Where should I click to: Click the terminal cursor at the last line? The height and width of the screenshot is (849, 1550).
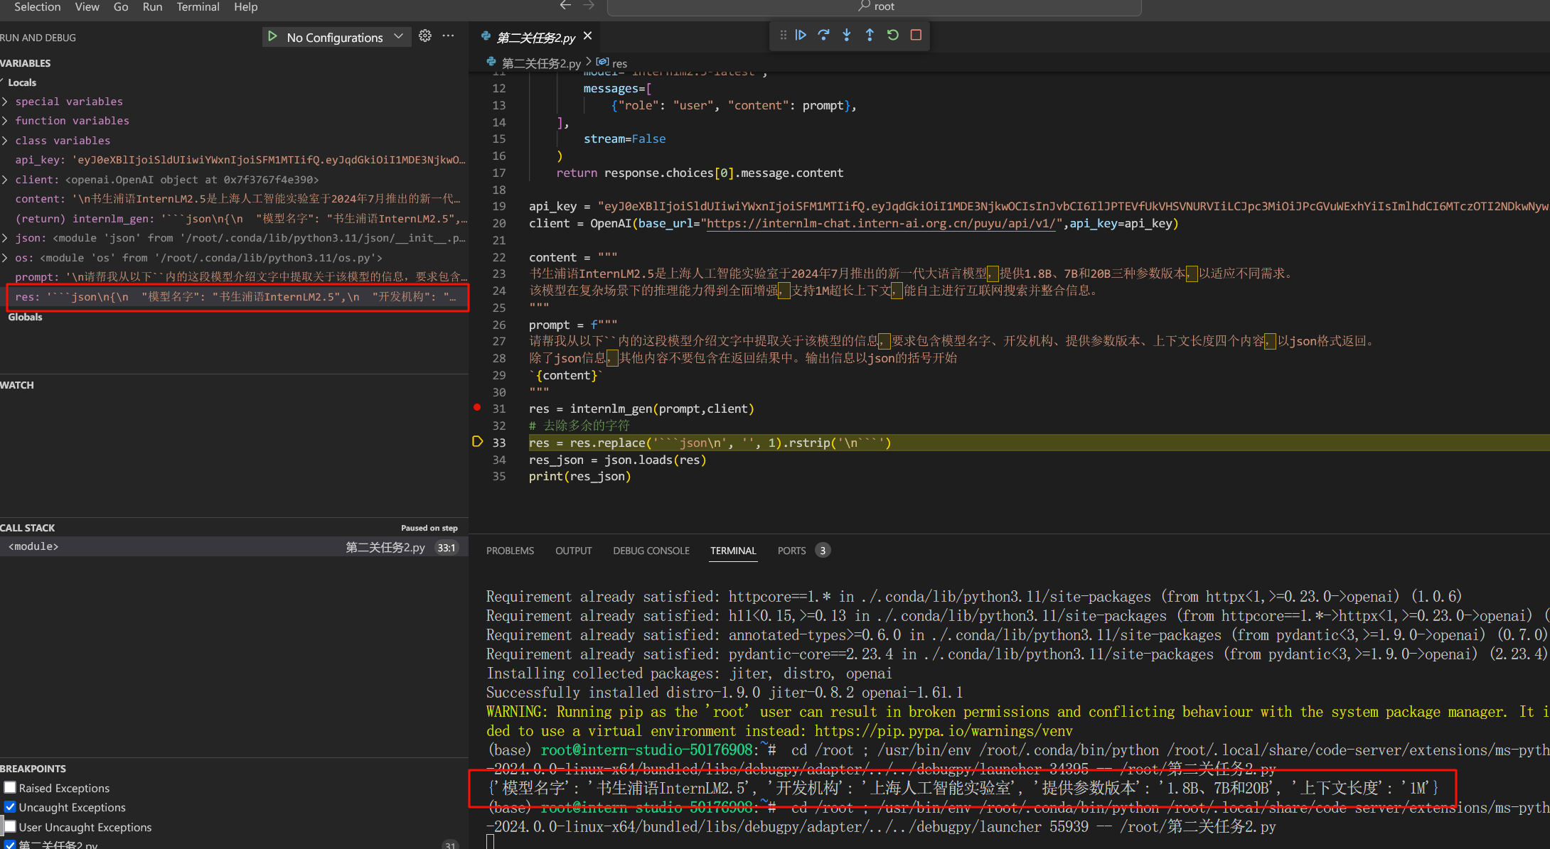490,842
